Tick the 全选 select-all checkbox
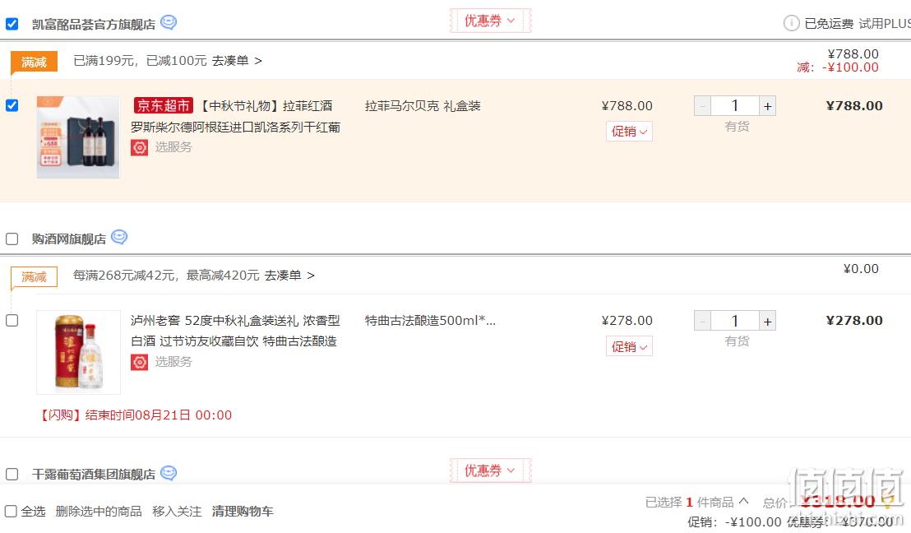911x533 pixels. tap(11, 511)
